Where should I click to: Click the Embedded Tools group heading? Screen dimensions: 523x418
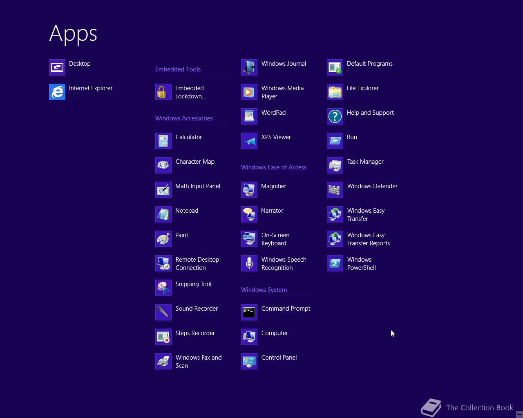click(x=178, y=69)
